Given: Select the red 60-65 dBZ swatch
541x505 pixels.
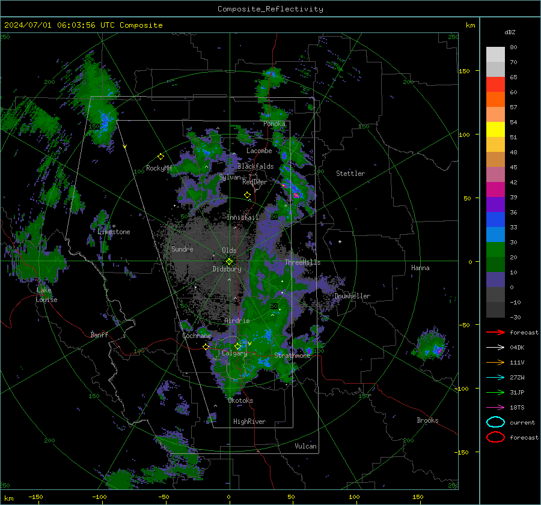Looking at the screenshot, I should pos(495,85).
